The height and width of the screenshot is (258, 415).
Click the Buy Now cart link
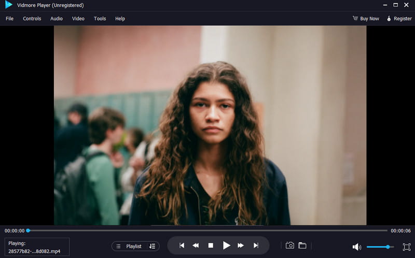click(x=366, y=19)
